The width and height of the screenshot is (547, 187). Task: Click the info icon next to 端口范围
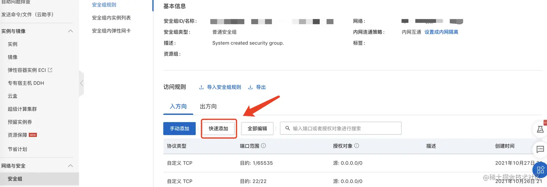[263, 146]
